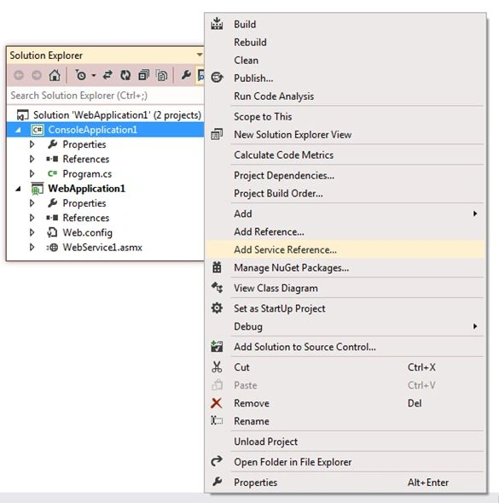
Task: Select Unload Project
Action: click(x=345, y=442)
